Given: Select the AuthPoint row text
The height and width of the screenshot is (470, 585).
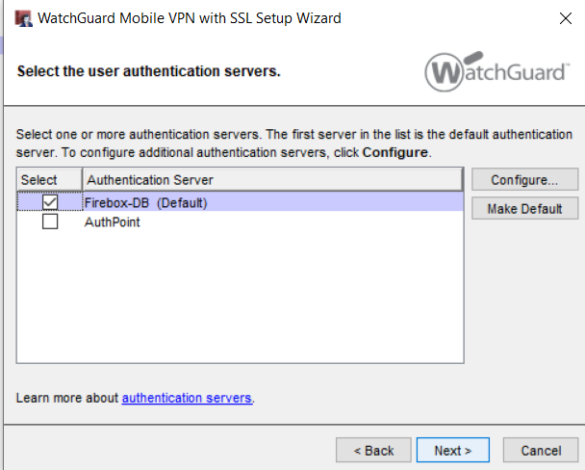Looking at the screenshot, I should pos(112,222).
